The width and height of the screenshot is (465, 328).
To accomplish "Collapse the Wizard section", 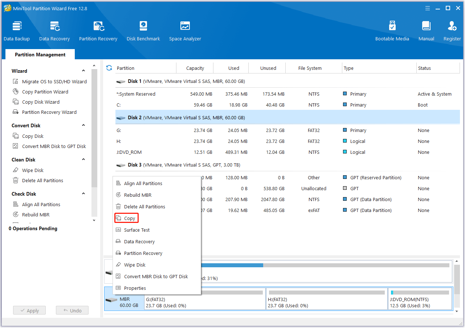I will [83, 71].
